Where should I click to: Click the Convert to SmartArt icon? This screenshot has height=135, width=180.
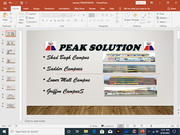(x=117, y=22)
